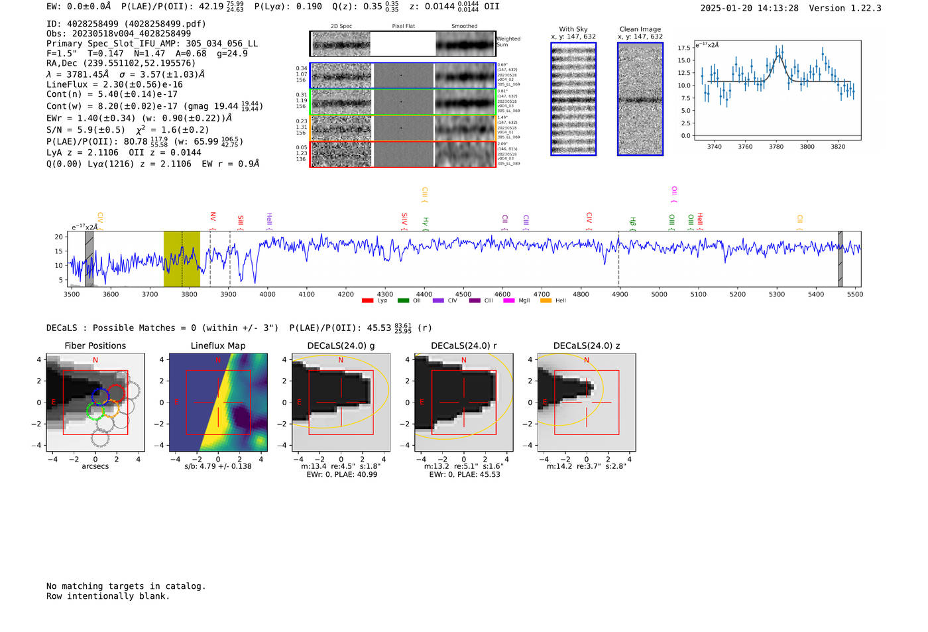Select 'Row intentionally blank.' text
928x632 pixels.
[x=108, y=596]
